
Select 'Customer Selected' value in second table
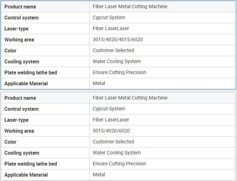click(113, 142)
